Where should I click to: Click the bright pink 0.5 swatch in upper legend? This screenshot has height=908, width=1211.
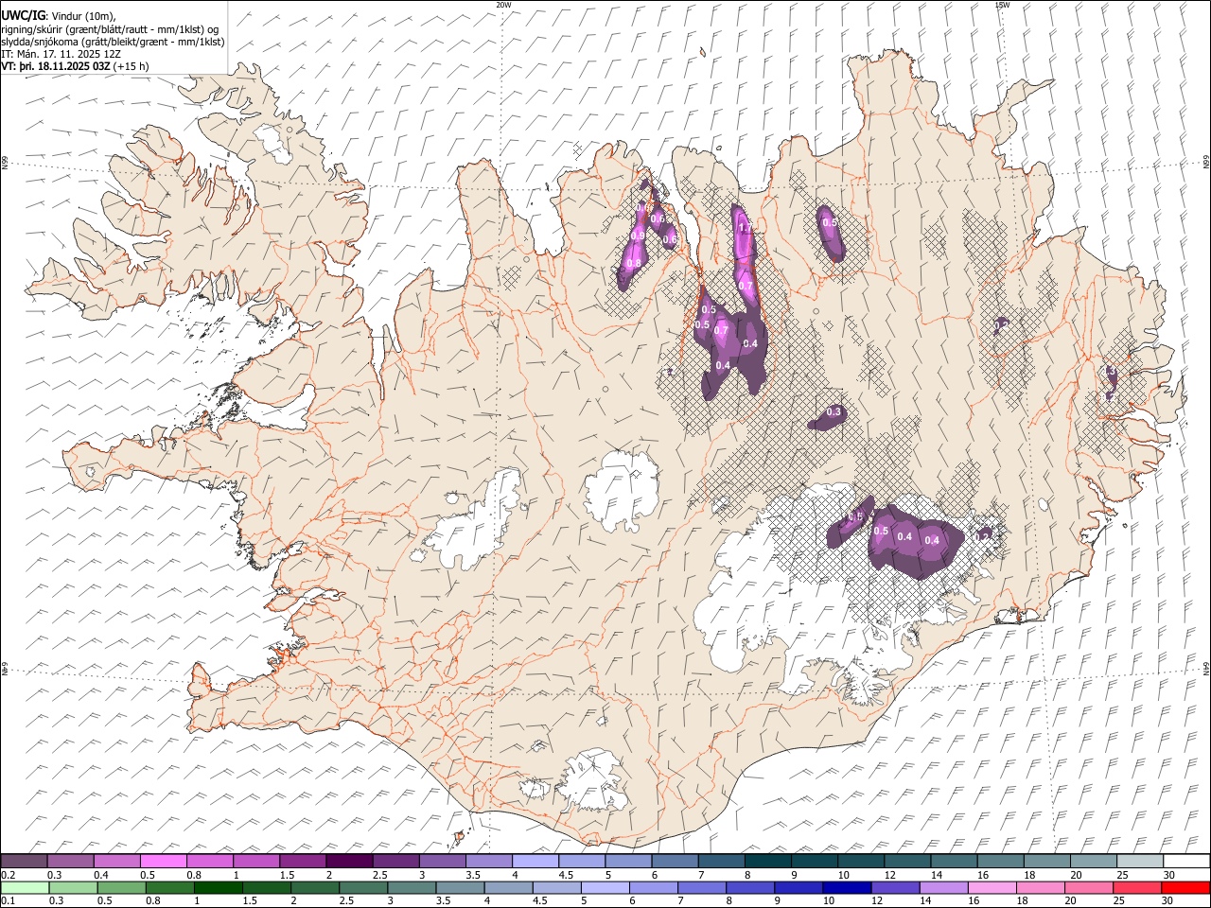coord(164,861)
